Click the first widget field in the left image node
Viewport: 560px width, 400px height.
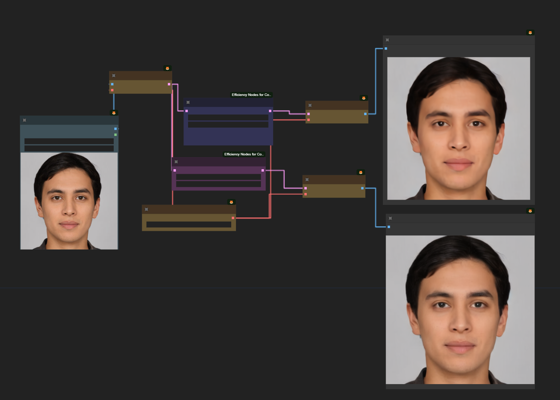tap(69, 141)
